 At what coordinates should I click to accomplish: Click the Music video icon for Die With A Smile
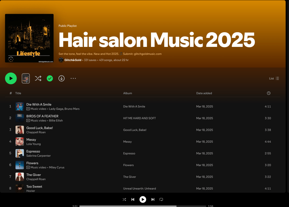click(28, 109)
